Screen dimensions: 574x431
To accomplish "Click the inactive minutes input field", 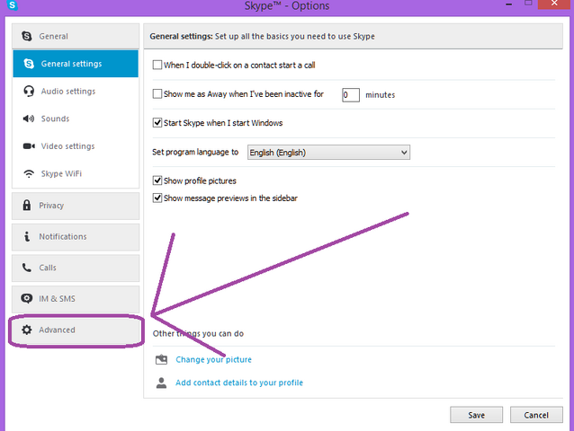I will [350, 95].
